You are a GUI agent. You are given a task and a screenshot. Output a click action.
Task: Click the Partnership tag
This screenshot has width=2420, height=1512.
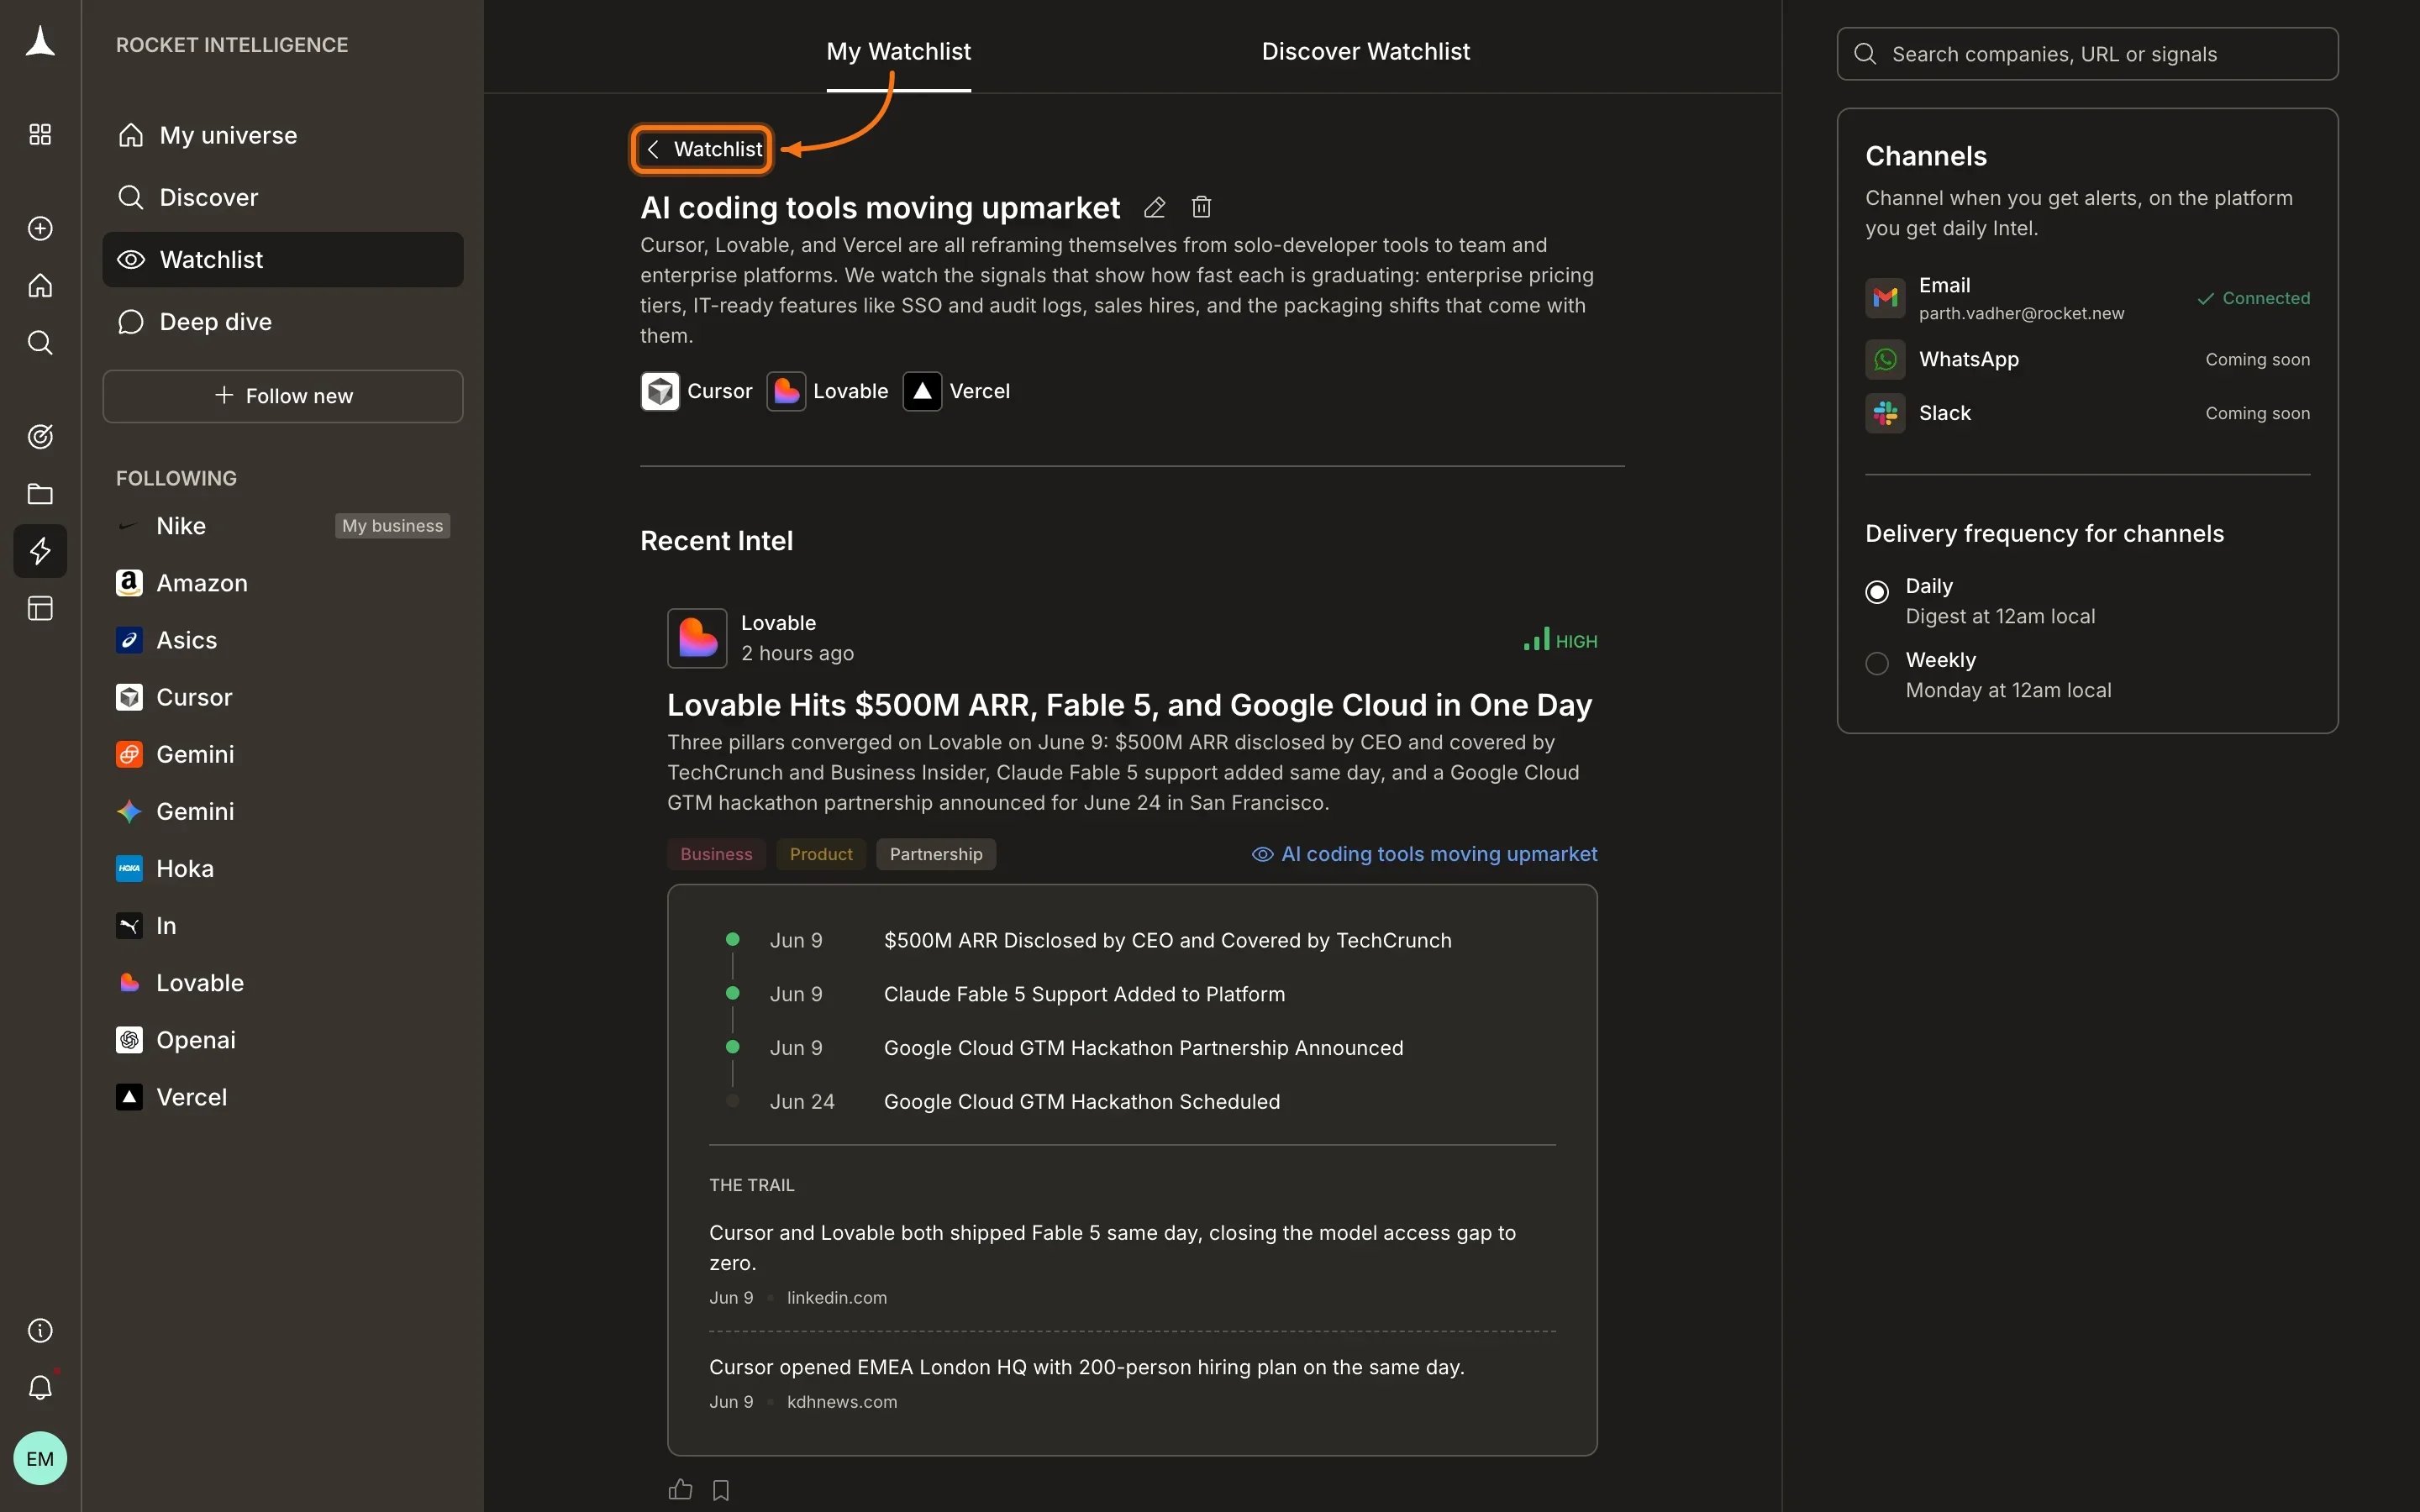click(936, 854)
